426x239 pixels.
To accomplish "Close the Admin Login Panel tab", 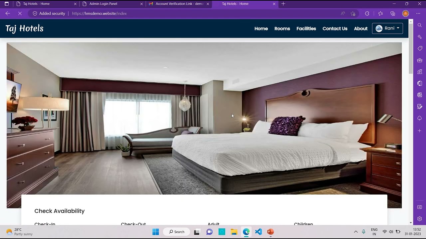I will pos(141,4).
